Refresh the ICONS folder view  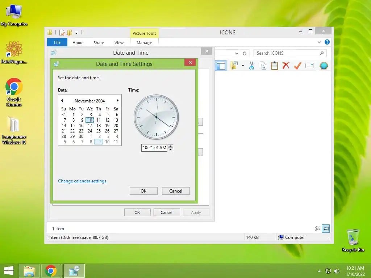pos(245,54)
